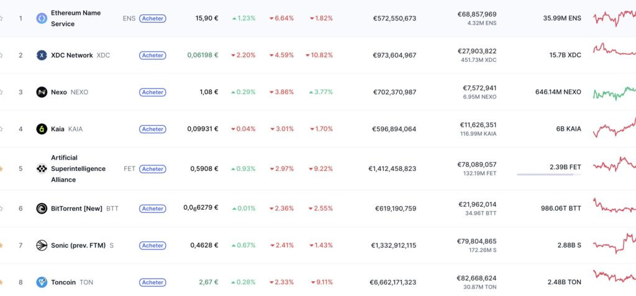Click the Toncoin coin icon

42,282
